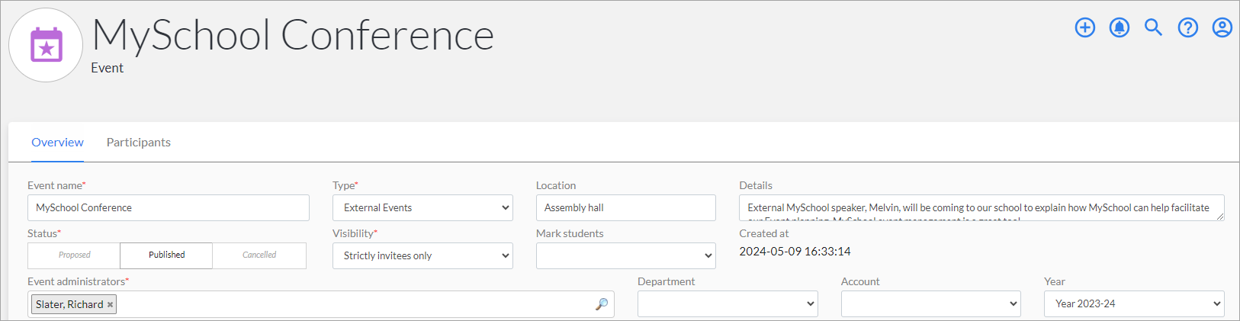Viewport: 1240px width, 321px height.
Task: Click the Created at timestamp 2024-05-09 16:33:14
Action: pos(795,252)
